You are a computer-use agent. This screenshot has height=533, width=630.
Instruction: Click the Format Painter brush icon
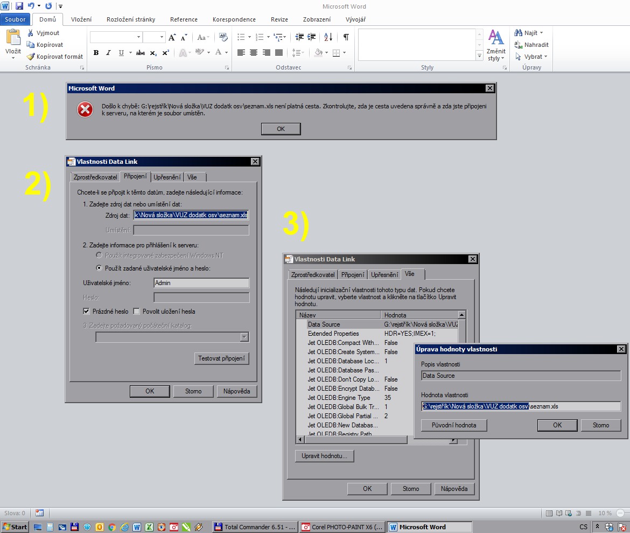click(31, 57)
